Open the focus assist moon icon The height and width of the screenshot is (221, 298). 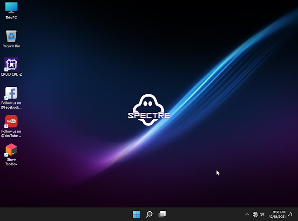(290, 214)
